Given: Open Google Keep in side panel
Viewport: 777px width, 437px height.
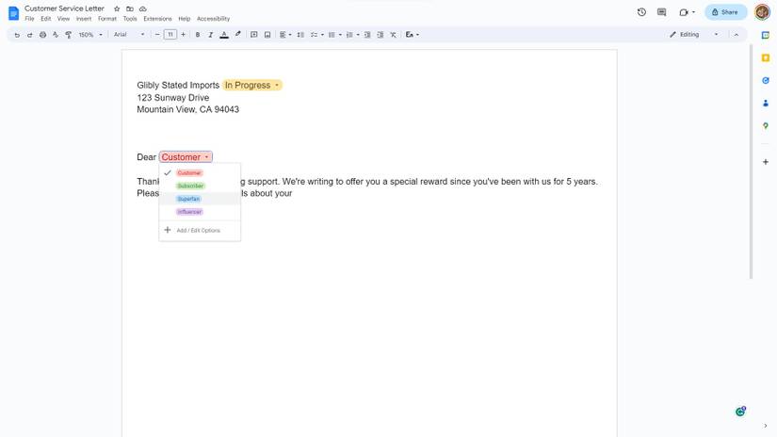Looking at the screenshot, I should [766, 58].
